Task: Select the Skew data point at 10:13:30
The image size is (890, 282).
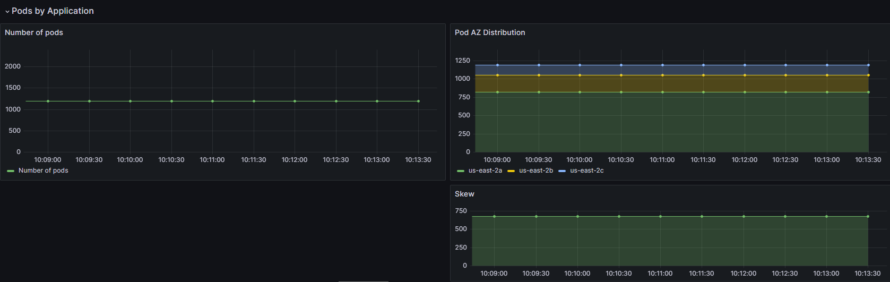Action: click(868, 216)
